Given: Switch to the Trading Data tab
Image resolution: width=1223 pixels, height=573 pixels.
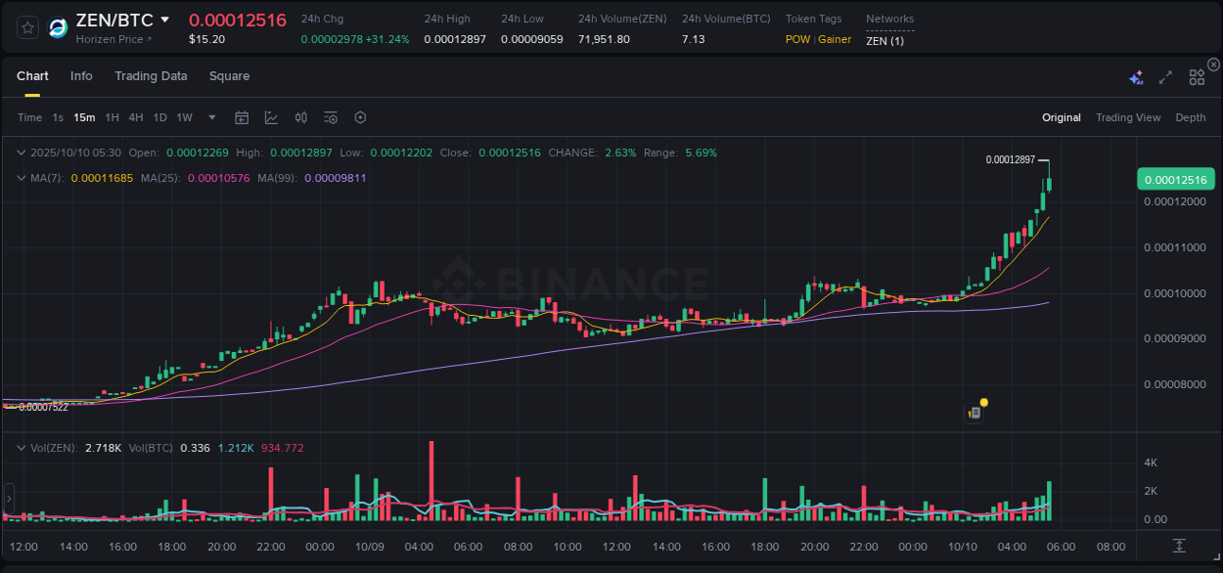Looking at the screenshot, I should [151, 75].
